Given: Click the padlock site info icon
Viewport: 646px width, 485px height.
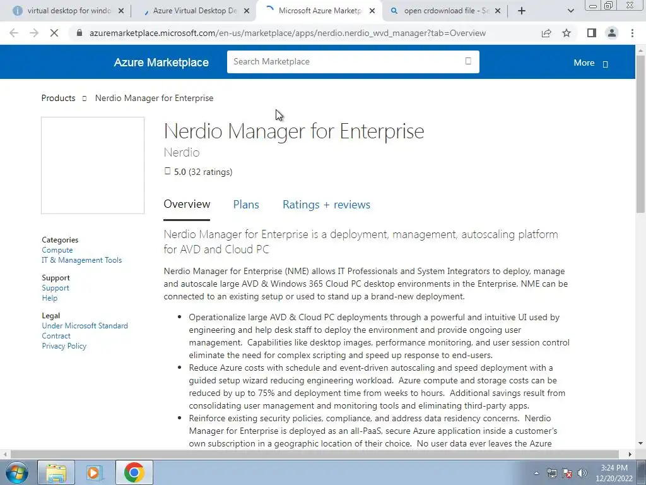Looking at the screenshot, I should tap(79, 33).
